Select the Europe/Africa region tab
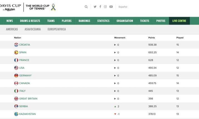 (57, 29)
